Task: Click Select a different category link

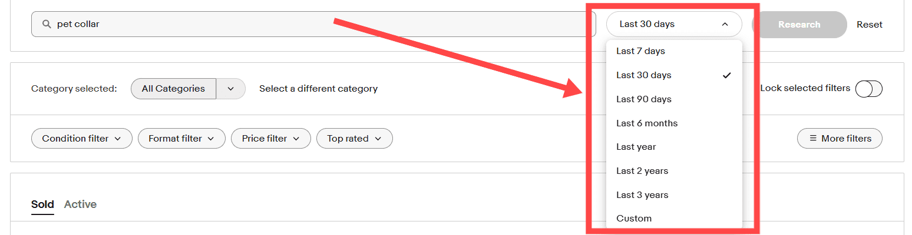Action: tap(318, 89)
